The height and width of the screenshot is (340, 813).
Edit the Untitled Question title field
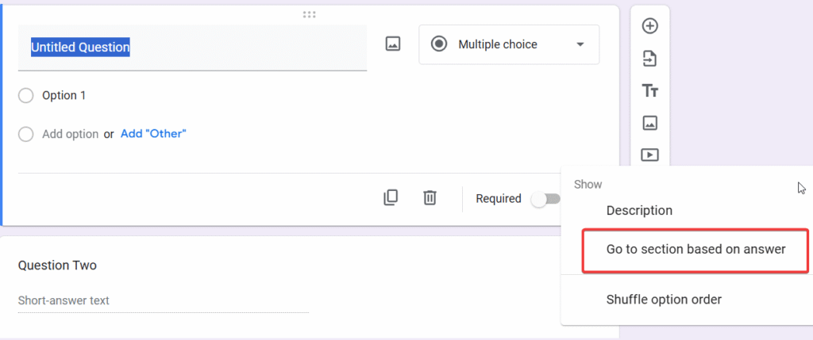[x=192, y=48]
